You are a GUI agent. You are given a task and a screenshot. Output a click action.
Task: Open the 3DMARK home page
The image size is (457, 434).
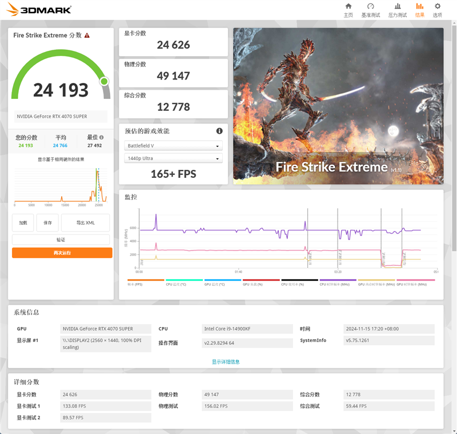click(349, 10)
